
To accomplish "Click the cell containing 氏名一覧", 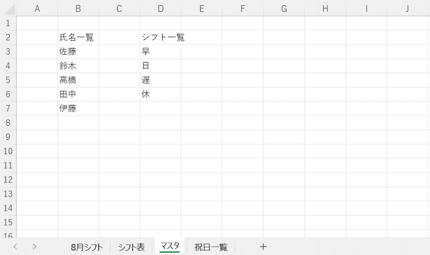I will pos(78,37).
